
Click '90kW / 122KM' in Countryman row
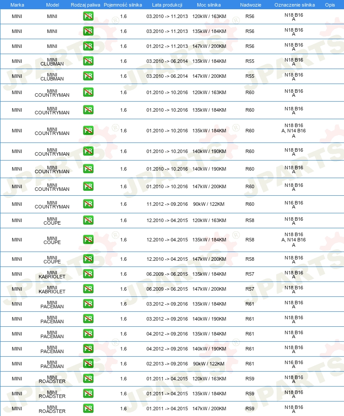pos(209,204)
